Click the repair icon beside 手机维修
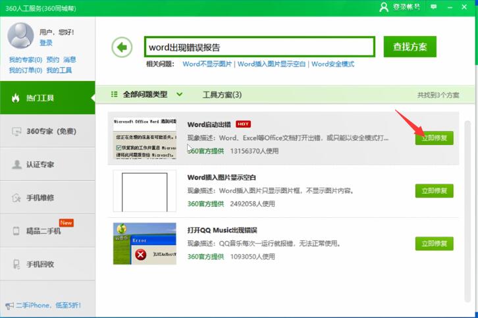The height and width of the screenshot is (318, 478). coord(16,198)
